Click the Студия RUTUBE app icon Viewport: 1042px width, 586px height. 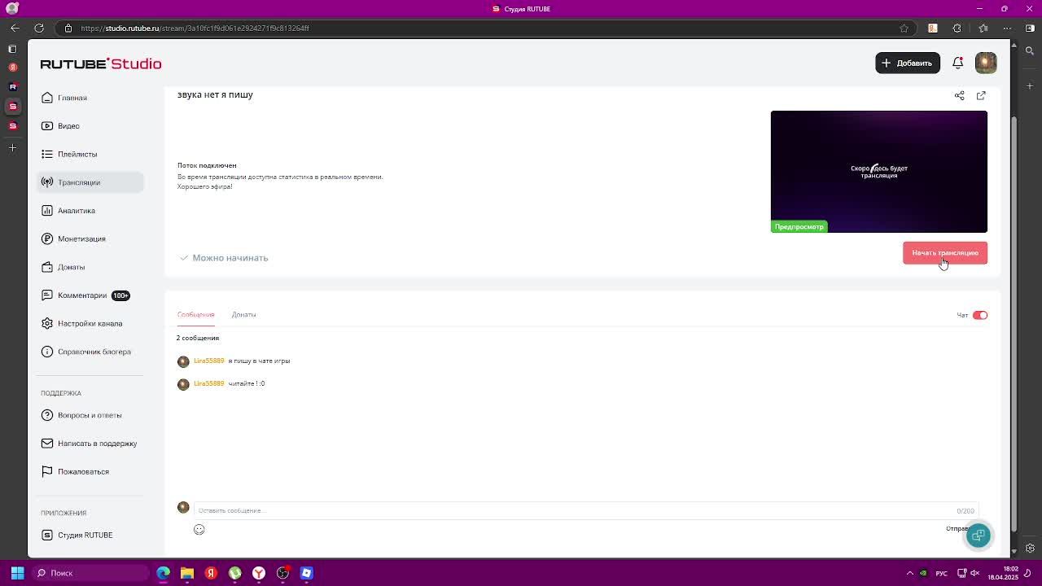tap(47, 535)
